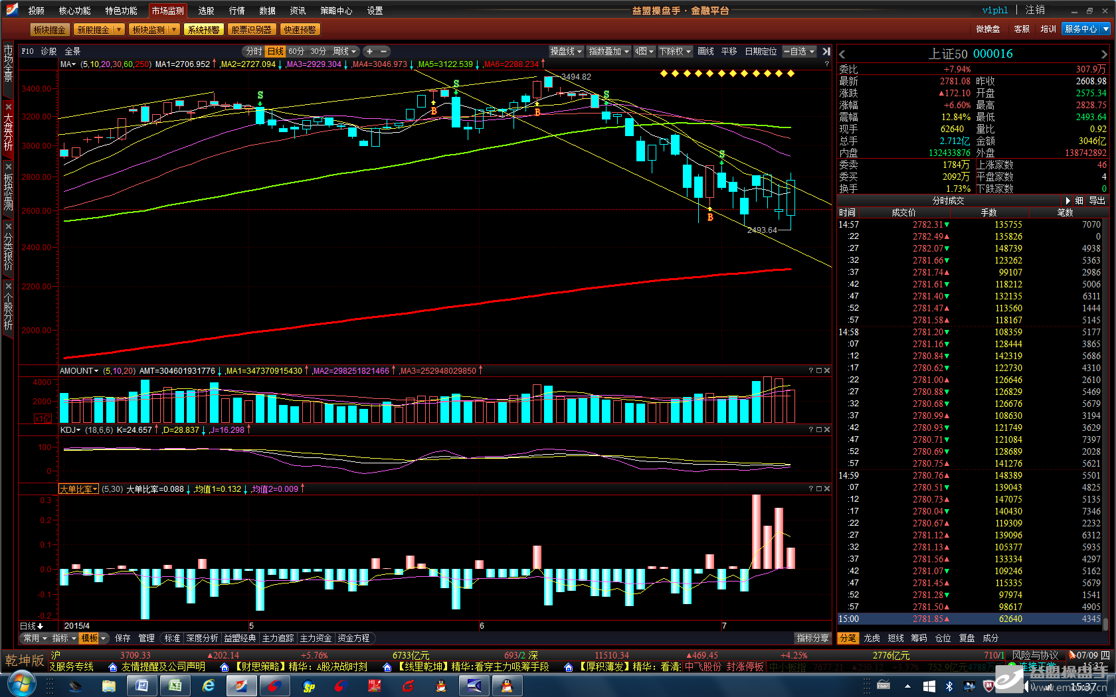Switch chart to 60分 period
This screenshot has height=697, width=1116.
tap(296, 51)
